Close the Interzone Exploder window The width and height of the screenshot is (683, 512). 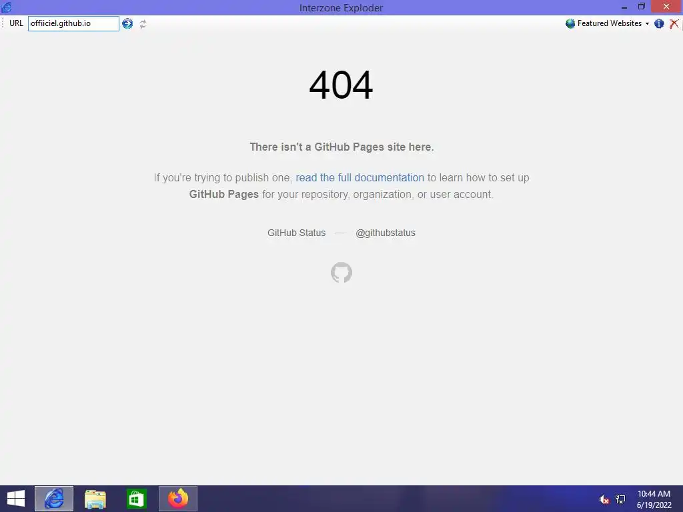tap(666, 7)
